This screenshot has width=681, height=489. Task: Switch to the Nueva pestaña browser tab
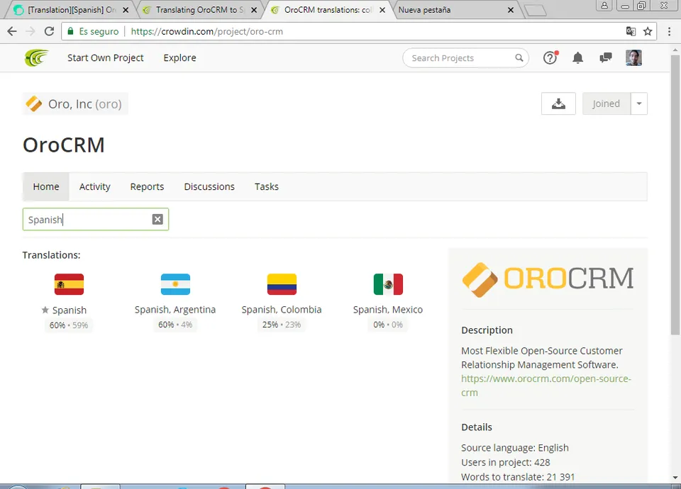point(452,9)
